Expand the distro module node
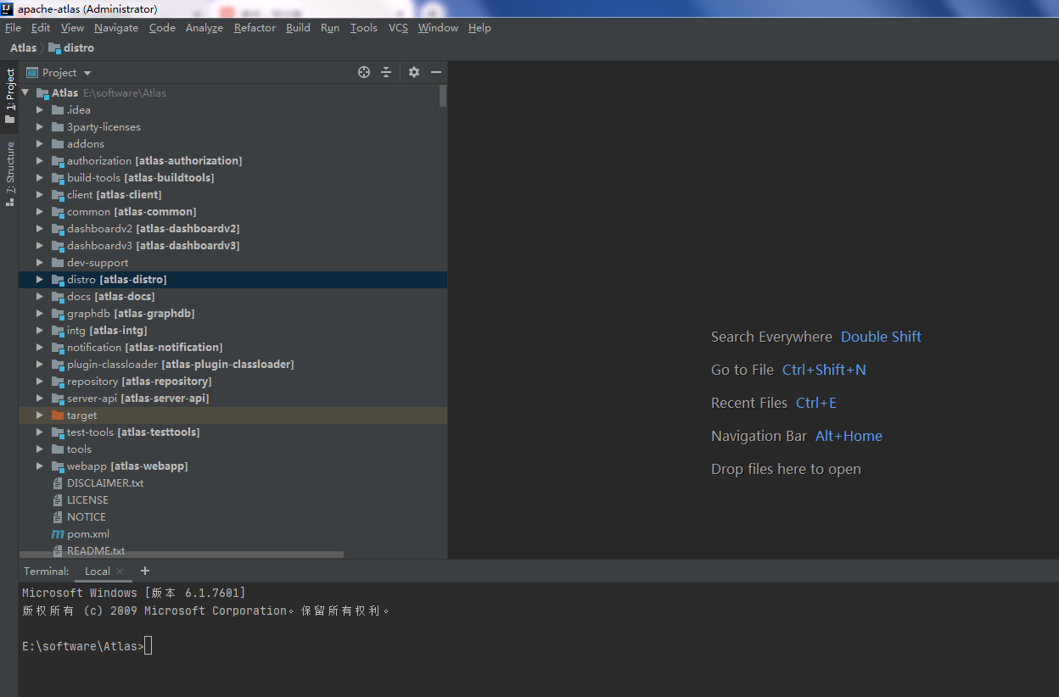The width and height of the screenshot is (1059, 697). (39, 280)
